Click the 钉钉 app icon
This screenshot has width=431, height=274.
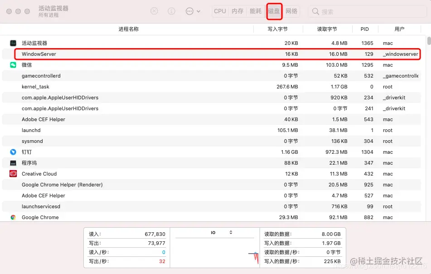pyautogui.click(x=13, y=152)
